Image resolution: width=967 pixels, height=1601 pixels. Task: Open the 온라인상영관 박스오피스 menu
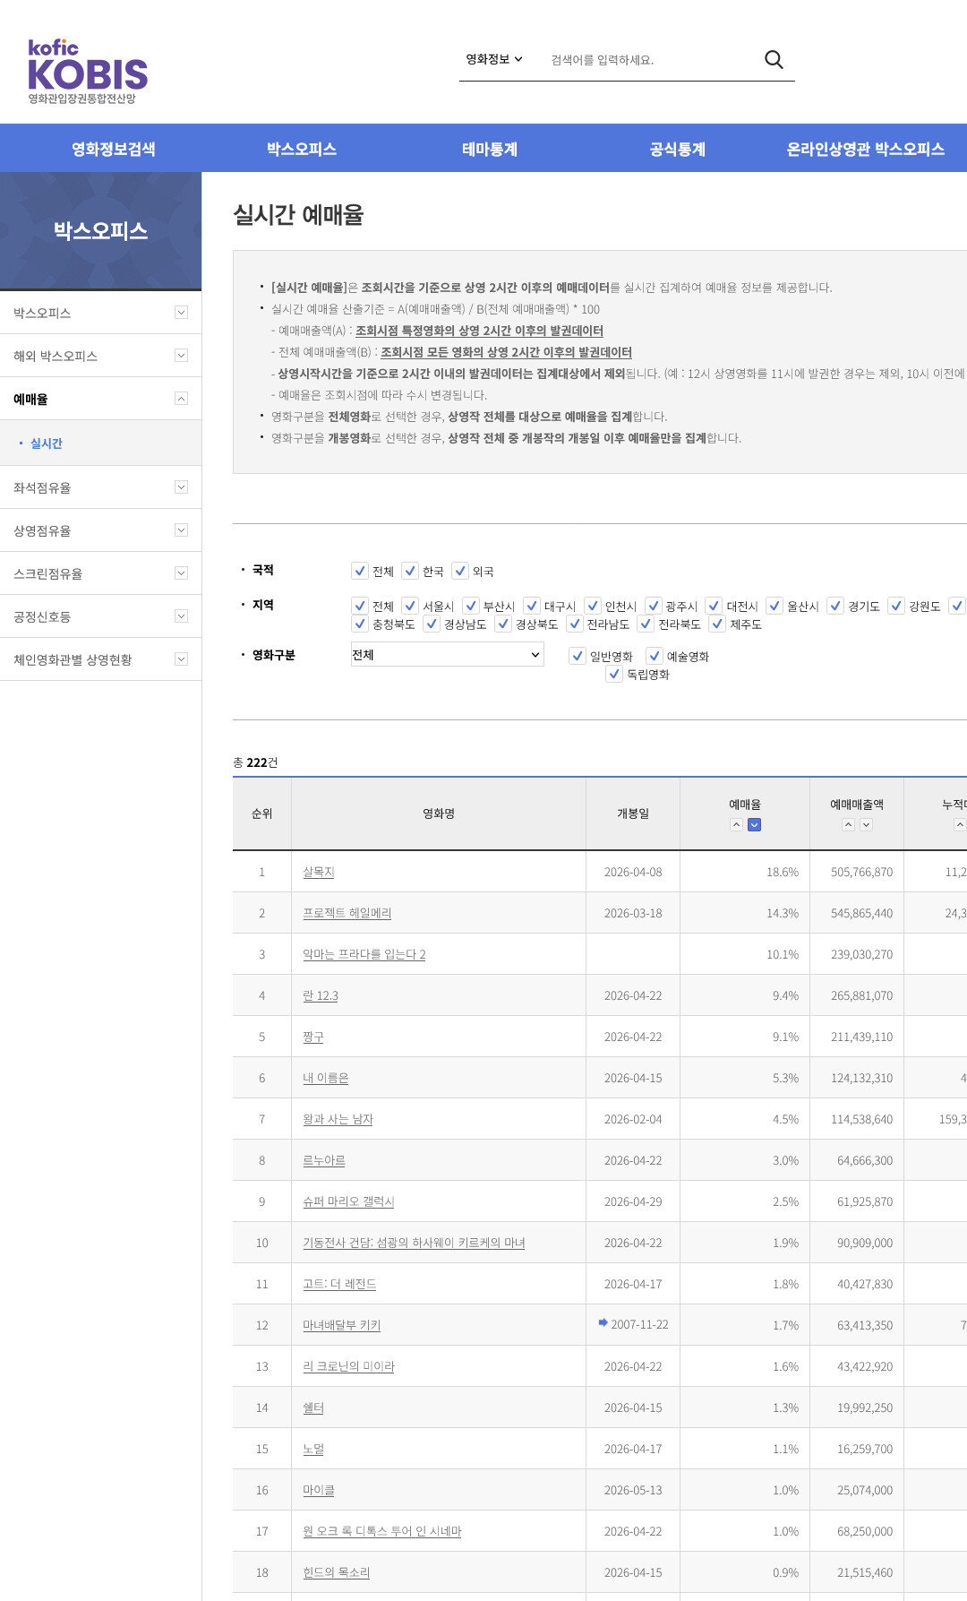pyautogui.click(x=865, y=149)
